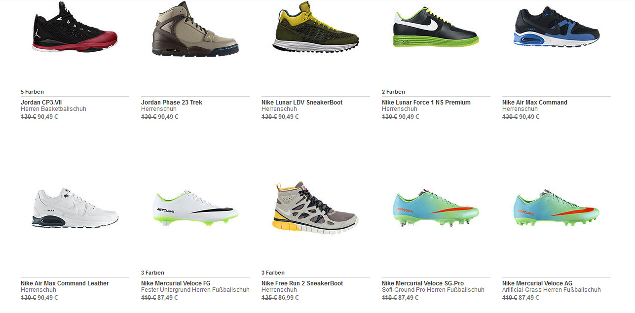Open the Nike Free Run 2 SneakerBoot image

pyautogui.click(x=316, y=207)
